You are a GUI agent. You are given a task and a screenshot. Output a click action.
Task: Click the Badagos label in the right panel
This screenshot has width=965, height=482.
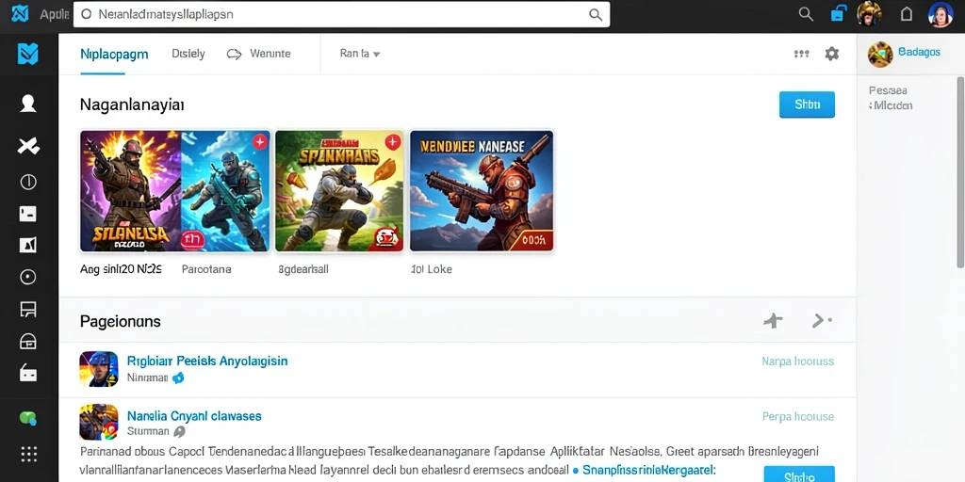click(919, 53)
